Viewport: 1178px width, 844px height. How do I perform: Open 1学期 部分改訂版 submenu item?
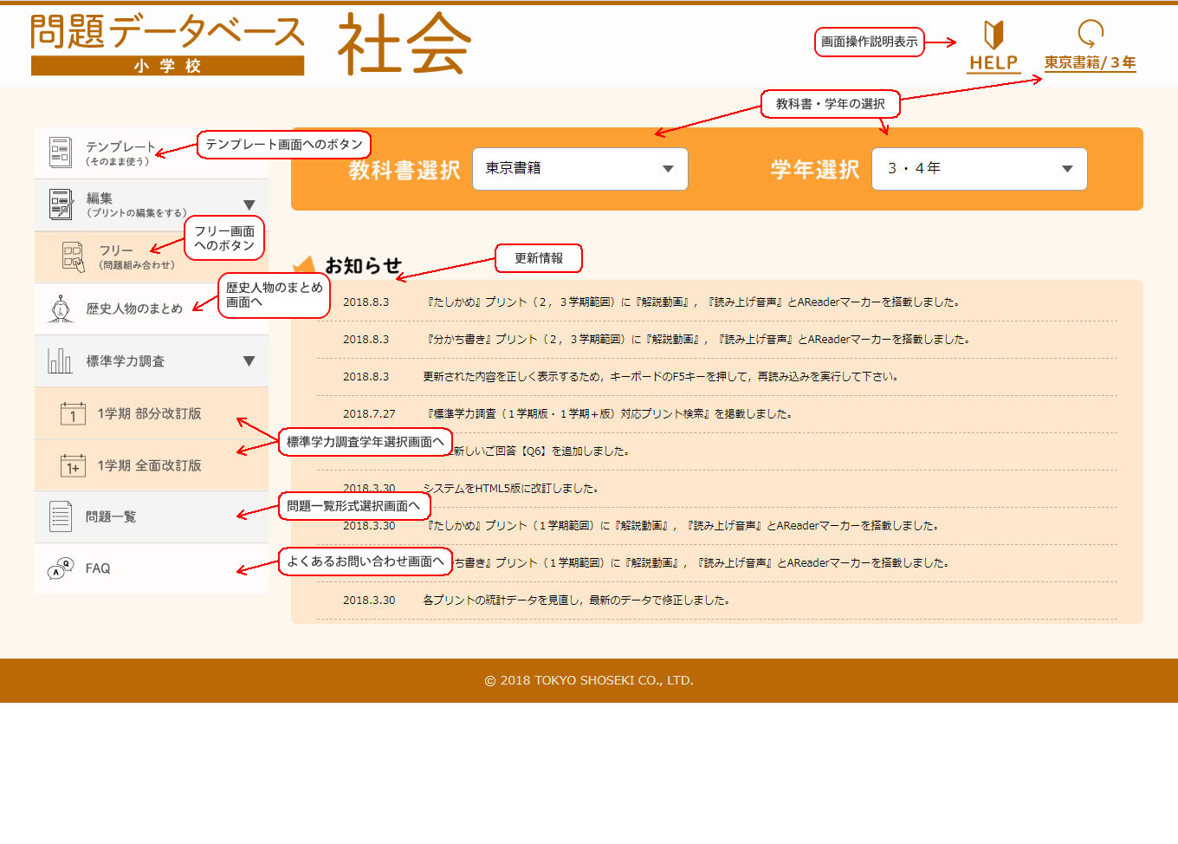point(152,412)
